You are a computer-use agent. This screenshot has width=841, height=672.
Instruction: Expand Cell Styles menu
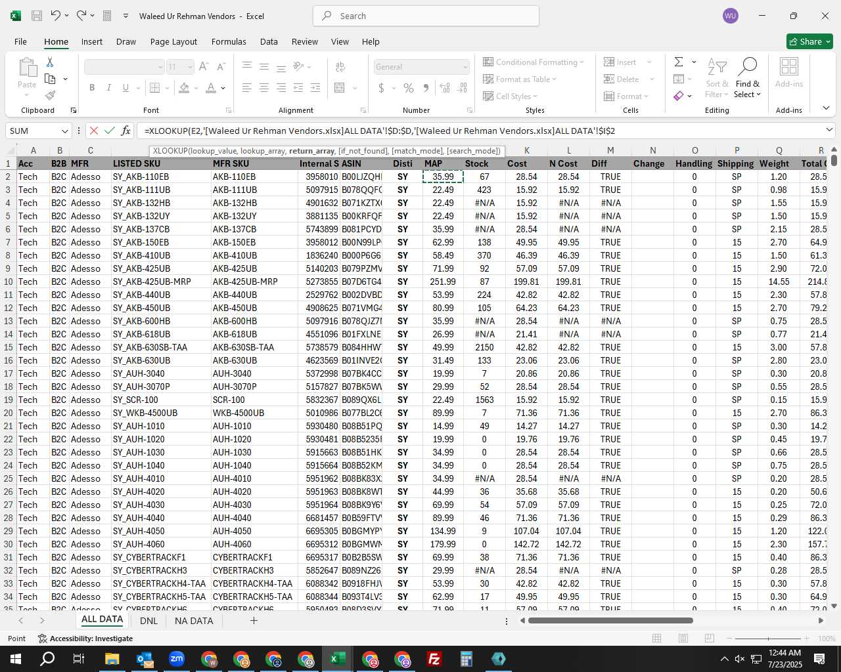[x=511, y=96]
